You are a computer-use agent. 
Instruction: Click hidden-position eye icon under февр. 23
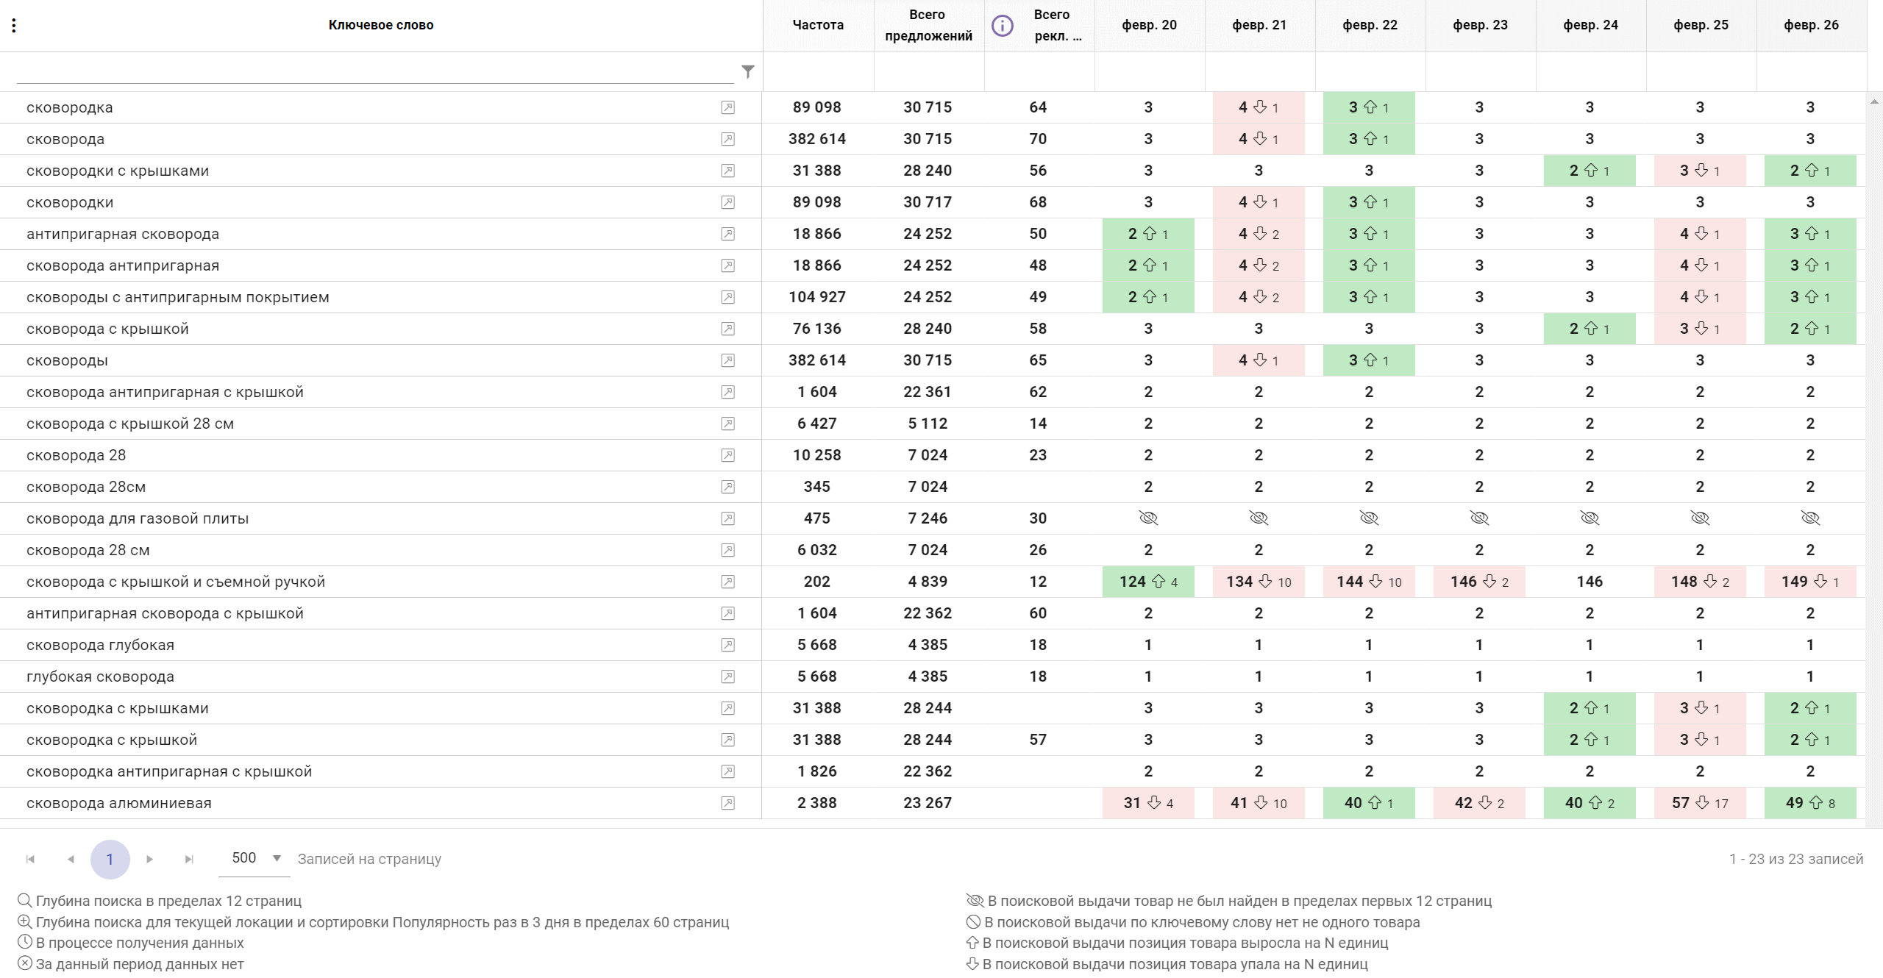click(x=1479, y=518)
